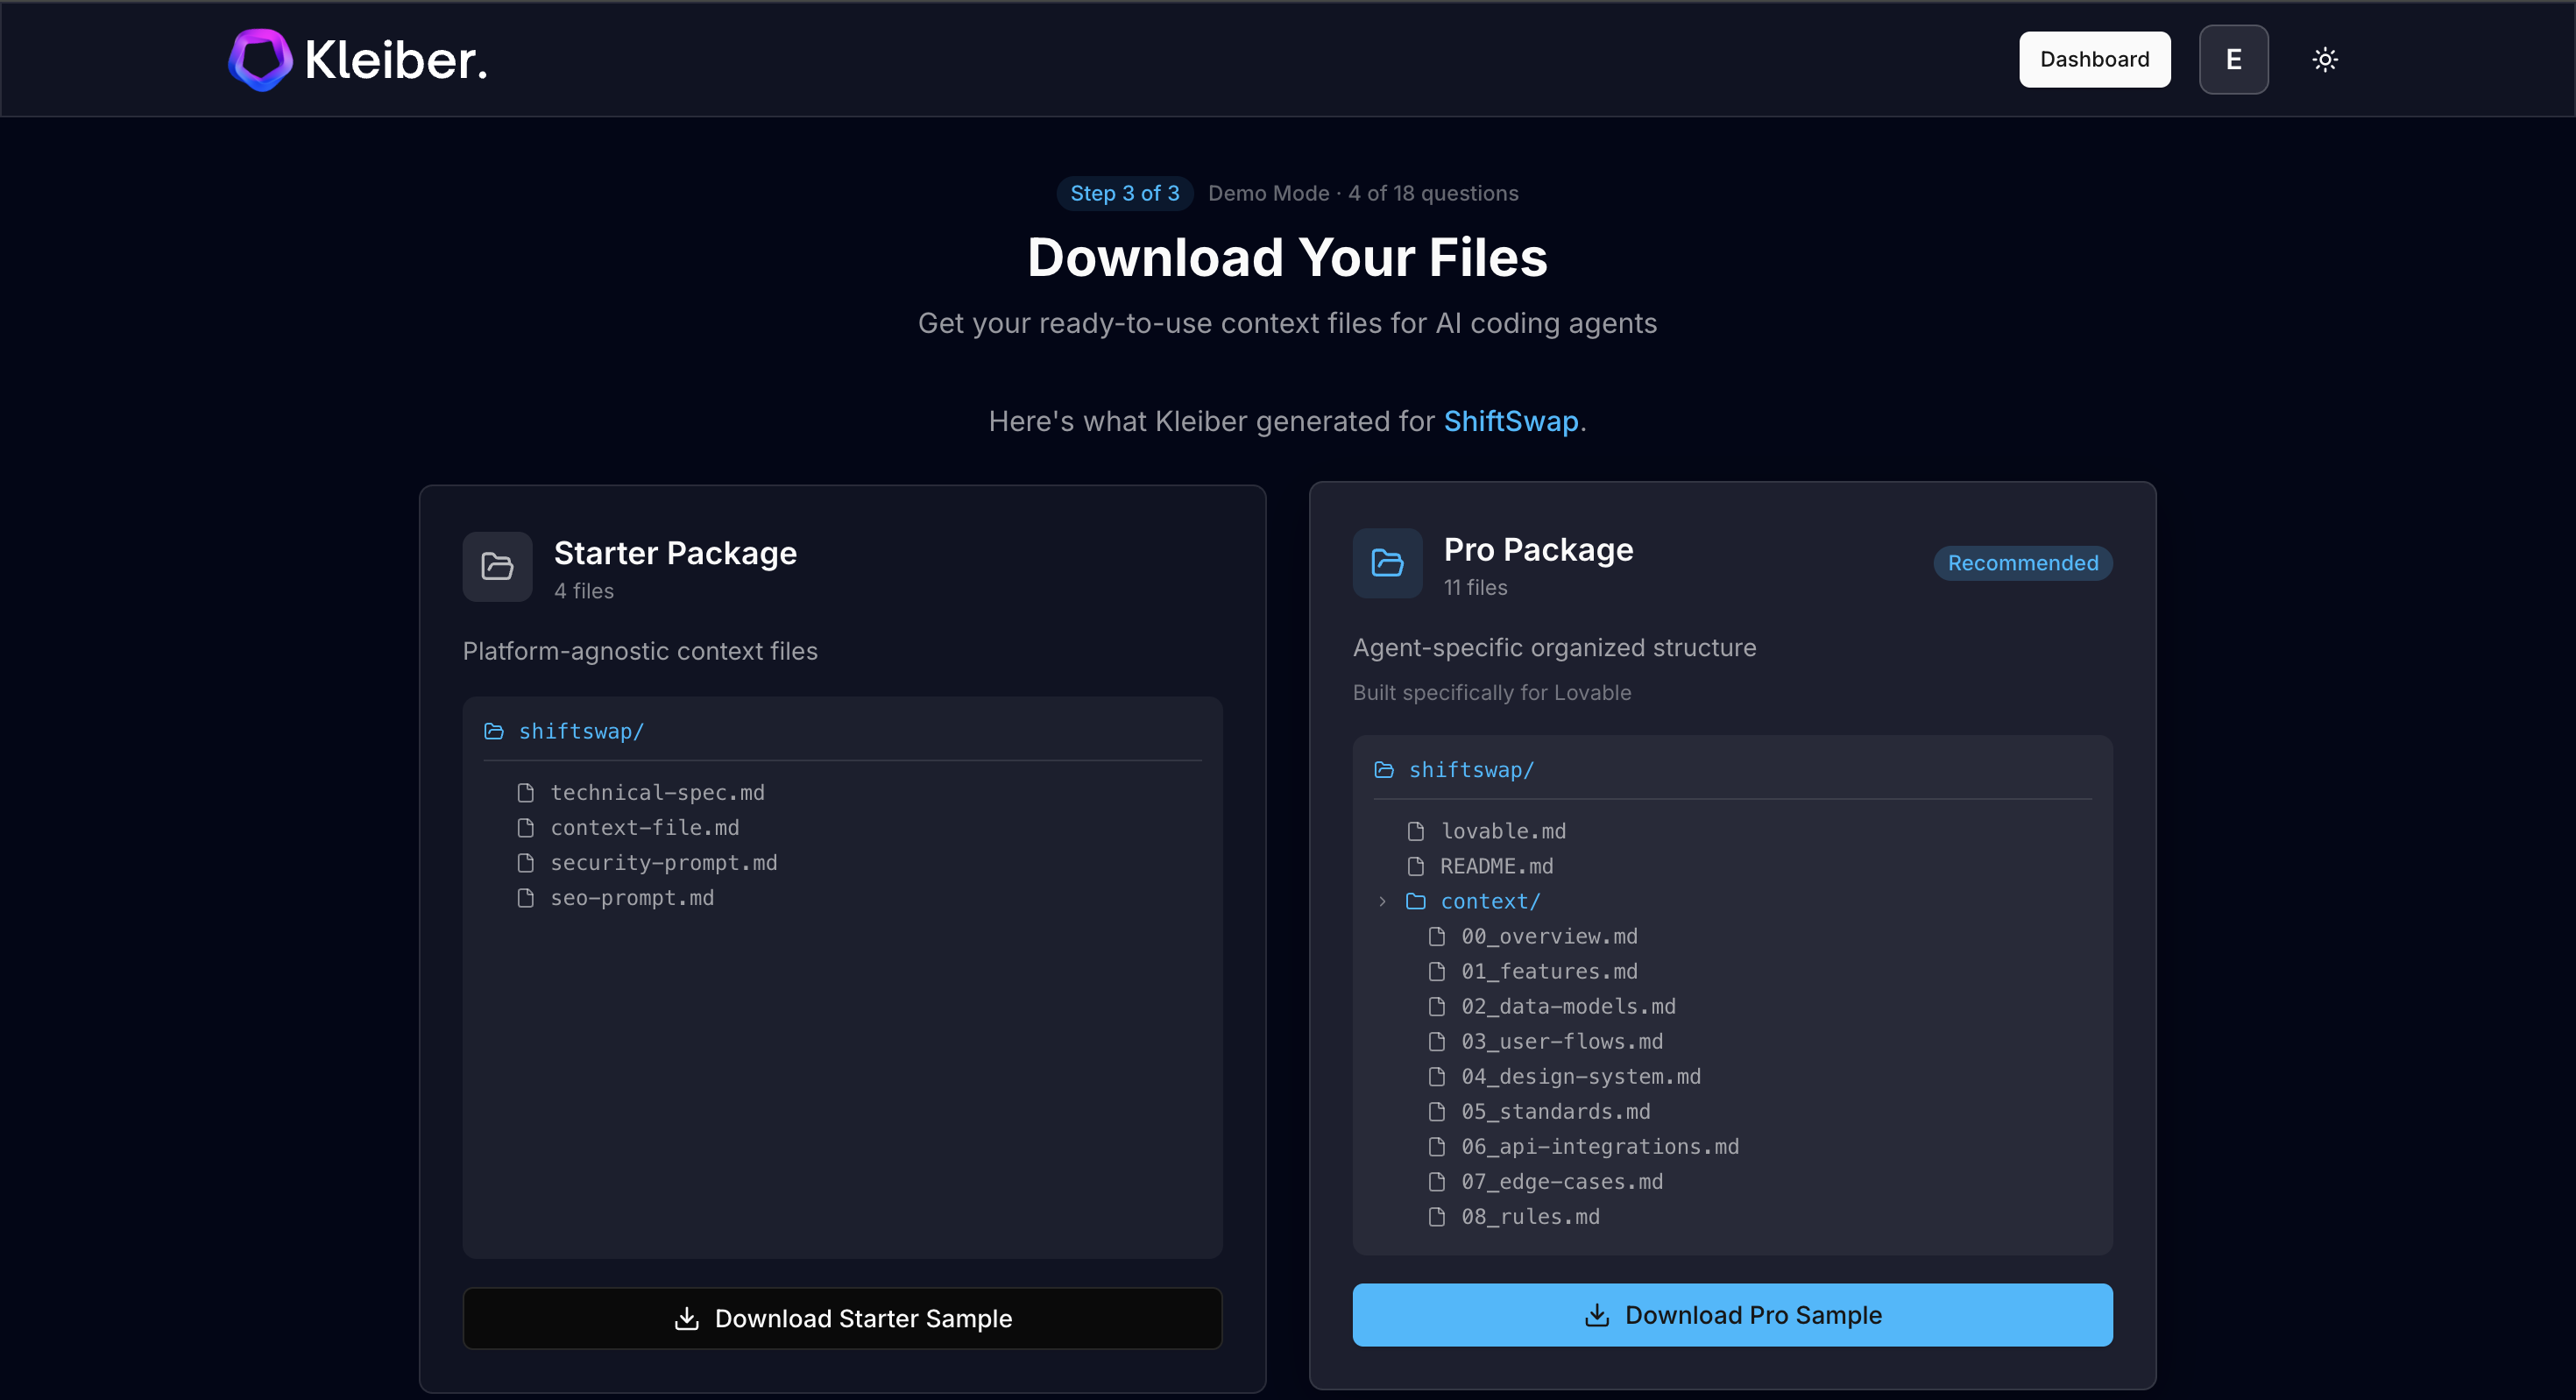Toggle light mode with the sun icon
This screenshot has height=1400, width=2576.
2325,59
